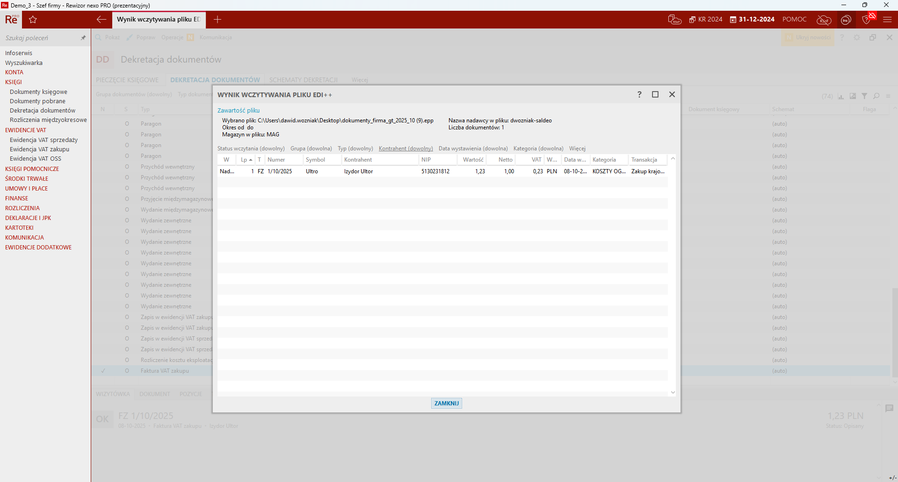
Task: Click the Ins coin icon
Action: pos(846,20)
